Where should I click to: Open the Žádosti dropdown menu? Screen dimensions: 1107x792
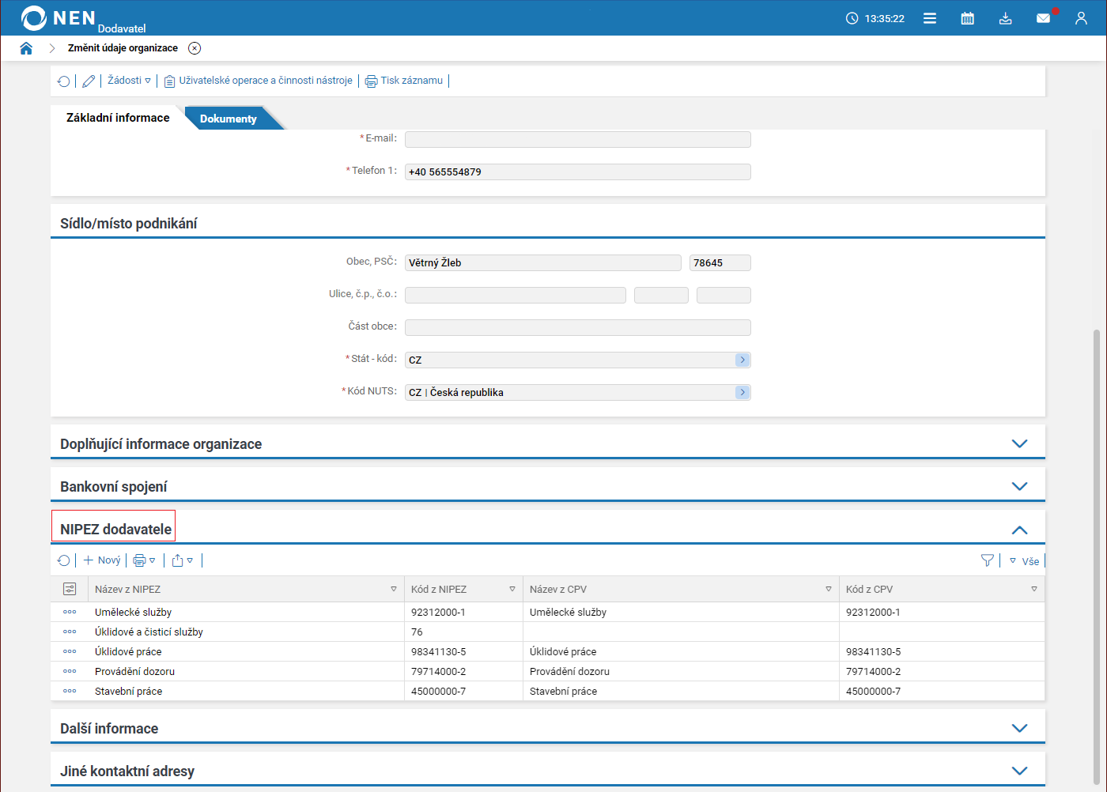click(129, 81)
